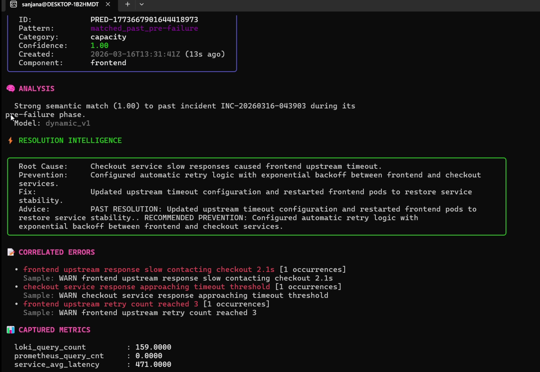Viewport: 540px width, 372px height.
Task: Click the model name dynamic_v1
Action: (68, 123)
